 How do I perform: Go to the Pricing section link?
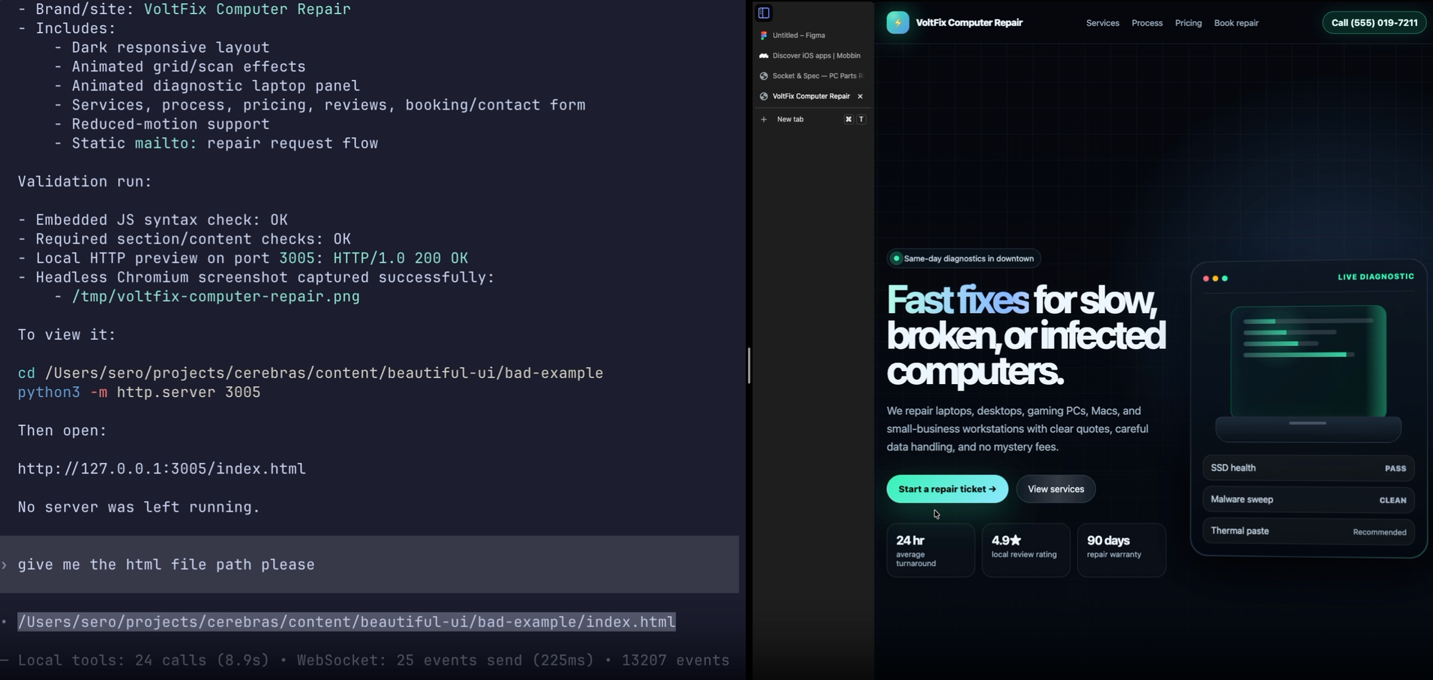1188,23
